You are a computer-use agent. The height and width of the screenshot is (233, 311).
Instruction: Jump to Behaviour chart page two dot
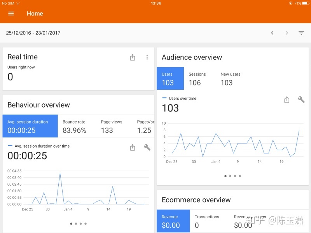(x=76, y=224)
